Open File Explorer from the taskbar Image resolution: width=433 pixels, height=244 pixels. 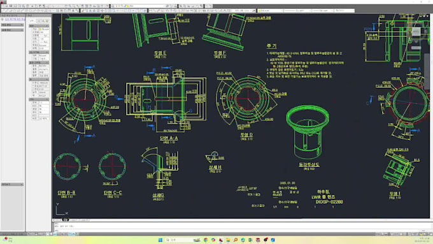[228, 240]
